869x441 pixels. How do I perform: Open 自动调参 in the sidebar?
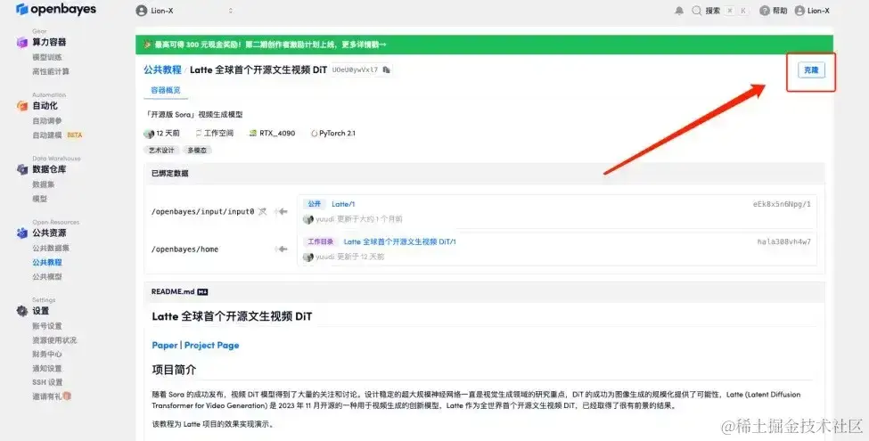click(x=47, y=121)
